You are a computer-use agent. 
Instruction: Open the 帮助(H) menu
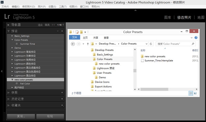pyautogui.click(x=95, y=7)
